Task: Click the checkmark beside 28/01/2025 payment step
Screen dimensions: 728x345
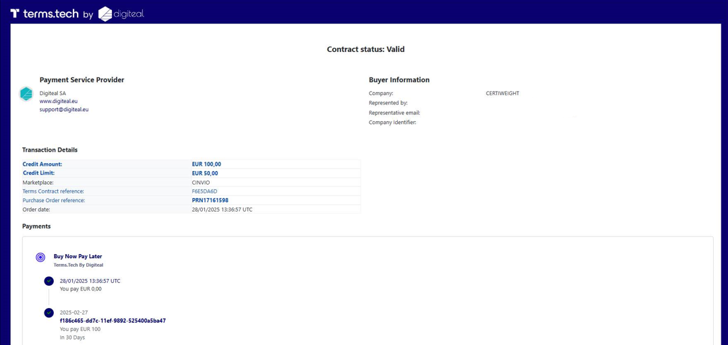Action: (x=49, y=282)
